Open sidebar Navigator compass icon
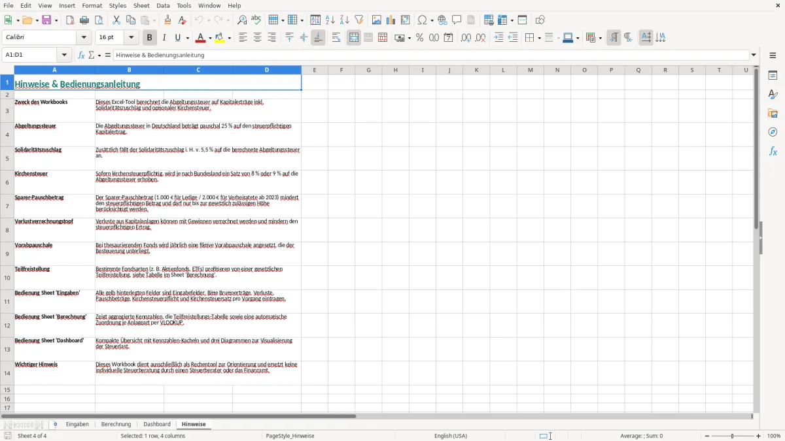Image resolution: width=785 pixels, height=441 pixels. coord(773,133)
